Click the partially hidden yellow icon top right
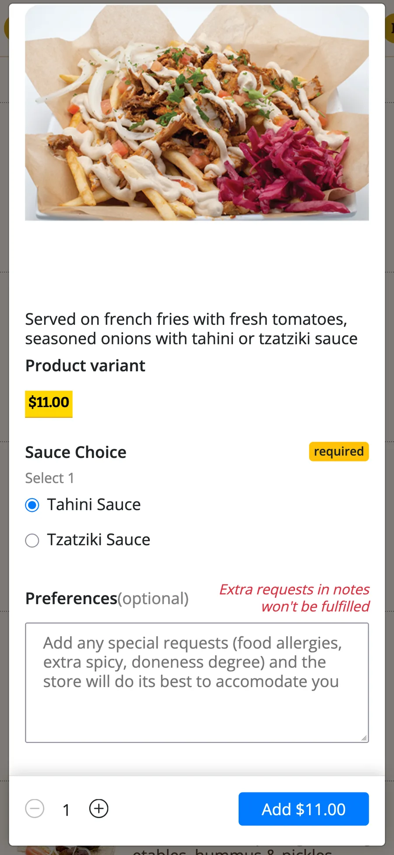This screenshot has height=855, width=394. [389, 28]
